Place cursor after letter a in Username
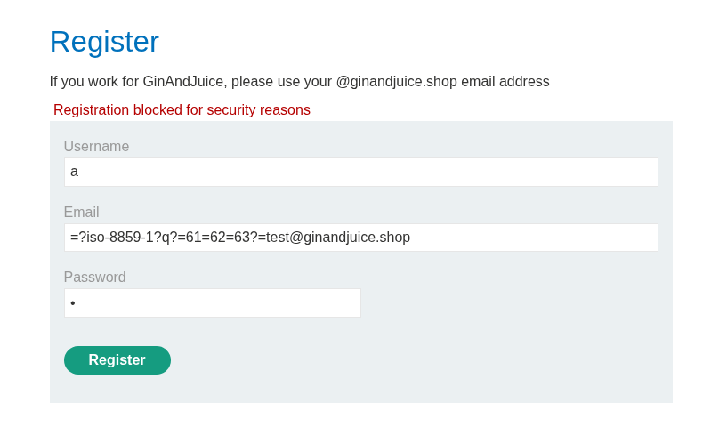 click(x=79, y=172)
